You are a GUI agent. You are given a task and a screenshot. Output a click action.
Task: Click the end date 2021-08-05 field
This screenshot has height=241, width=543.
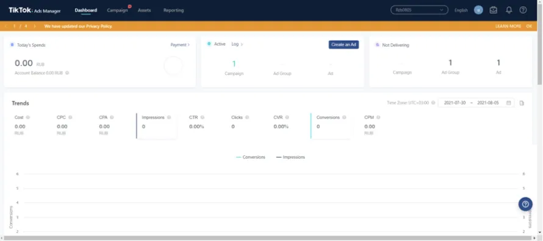[488, 103]
